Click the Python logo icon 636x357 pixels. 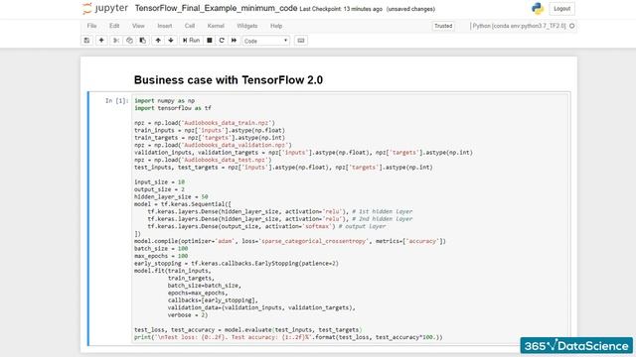coord(538,9)
